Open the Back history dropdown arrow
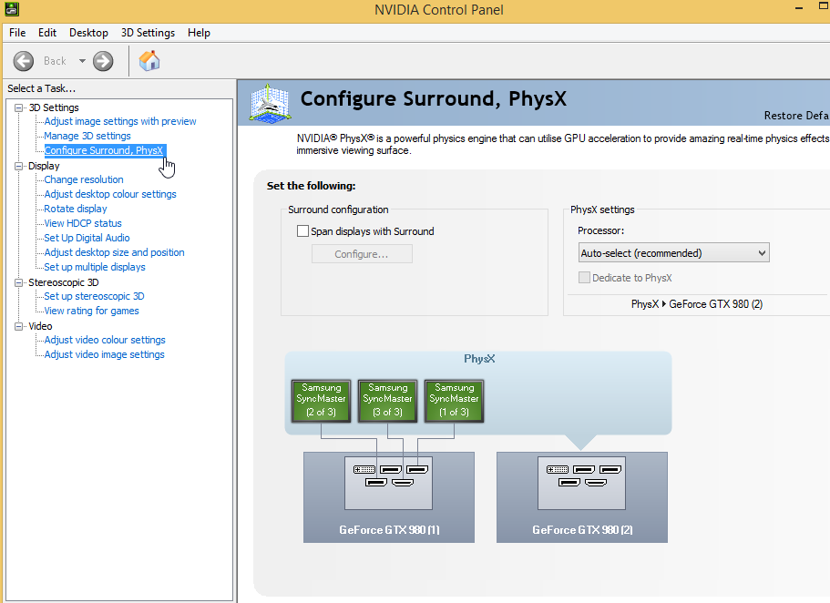 82,61
